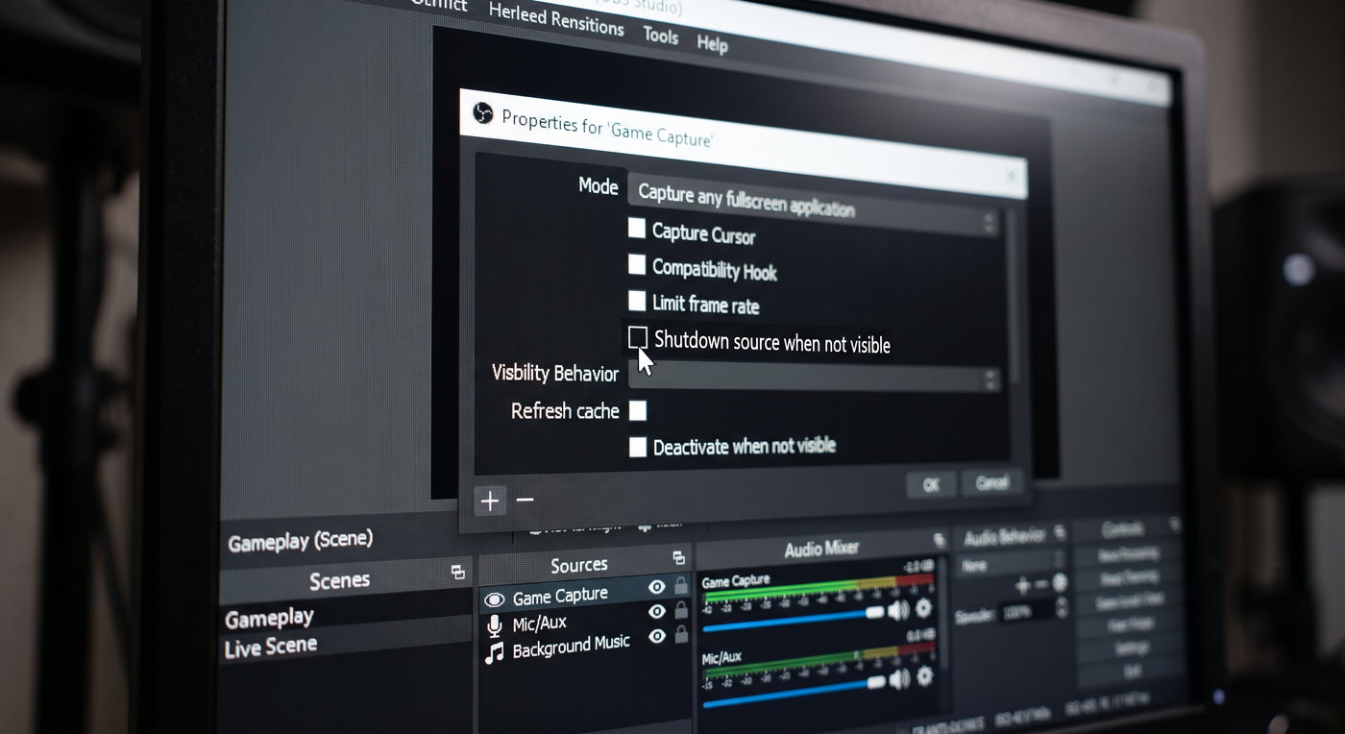Click the microphone icon beside Mic/Aux source
Image resolution: width=1345 pixels, height=734 pixels.
tap(495, 626)
